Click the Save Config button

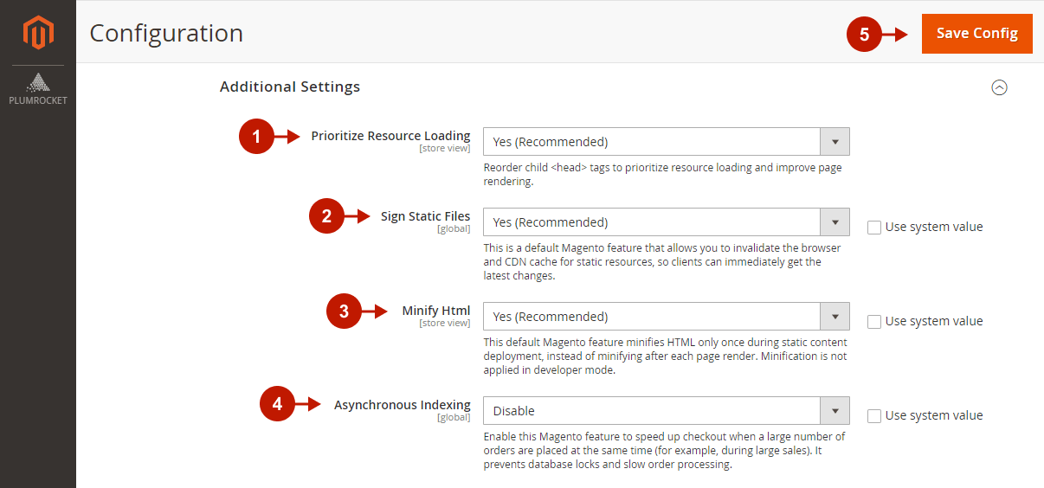[976, 34]
